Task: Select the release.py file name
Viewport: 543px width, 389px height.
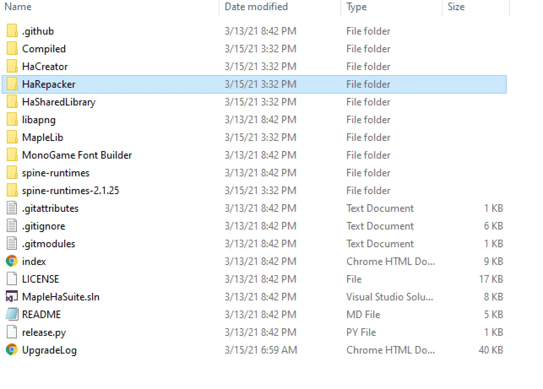Action: coord(44,332)
